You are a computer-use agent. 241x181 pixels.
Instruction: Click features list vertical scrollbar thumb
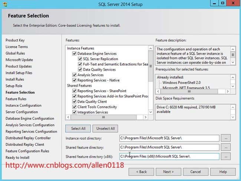tap(151, 66)
